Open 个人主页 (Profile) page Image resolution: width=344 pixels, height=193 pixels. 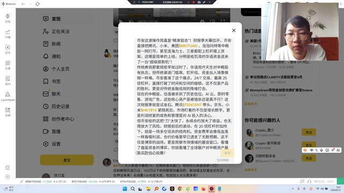coord(56,69)
